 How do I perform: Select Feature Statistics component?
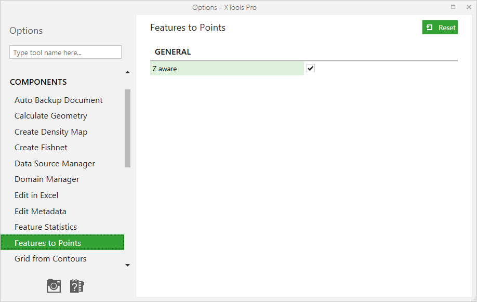[x=46, y=227]
